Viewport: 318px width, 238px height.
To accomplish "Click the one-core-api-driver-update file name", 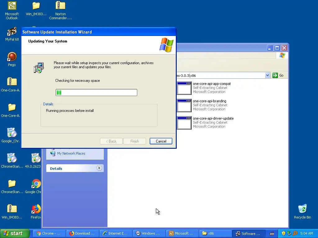I will [x=213, y=118].
